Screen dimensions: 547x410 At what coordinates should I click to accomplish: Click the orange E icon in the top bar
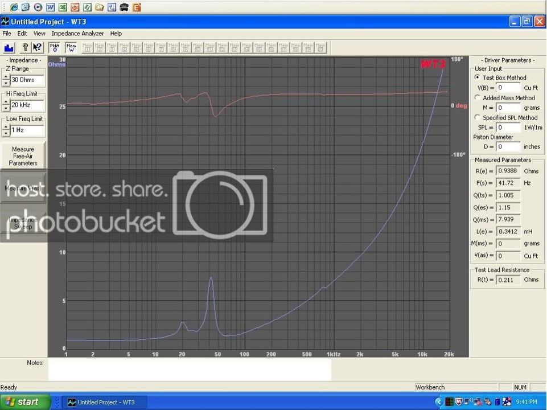pos(137,7)
